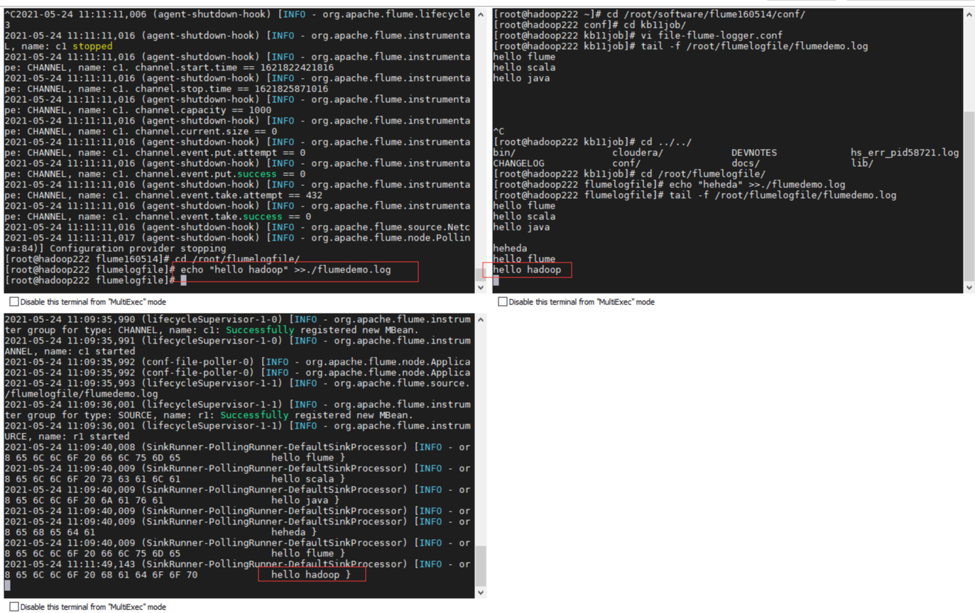Click top-left terminal's scrollbar down arrow
975x613 pixels.
pos(480,287)
